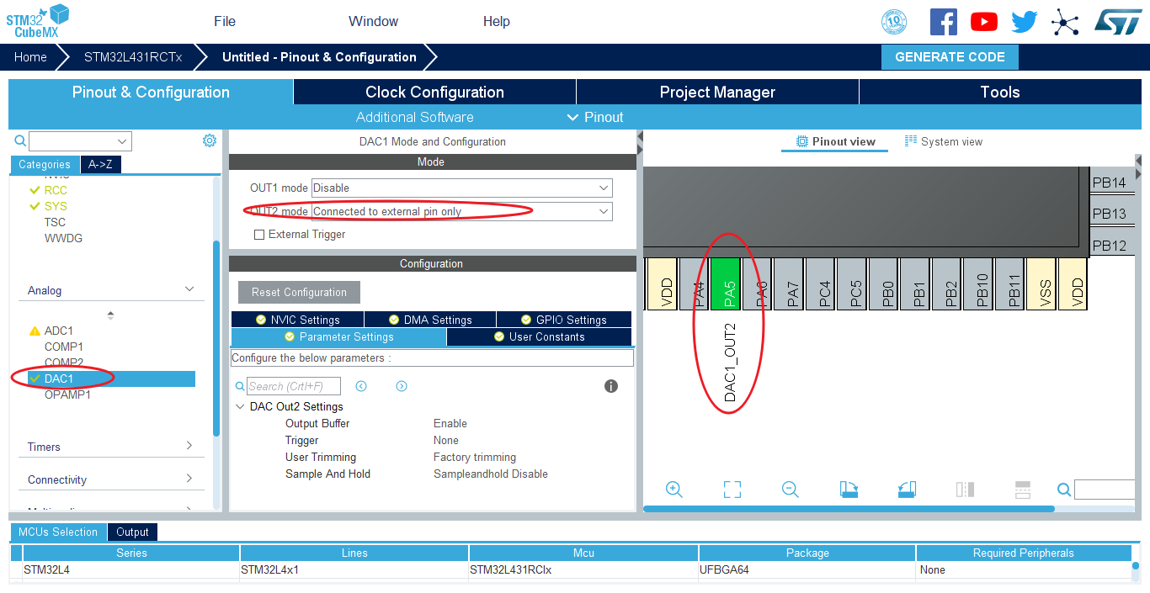Zoom in on the pinout view
Image resolution: width=1150 pixels, height=593 pixels.
point(673,490)
